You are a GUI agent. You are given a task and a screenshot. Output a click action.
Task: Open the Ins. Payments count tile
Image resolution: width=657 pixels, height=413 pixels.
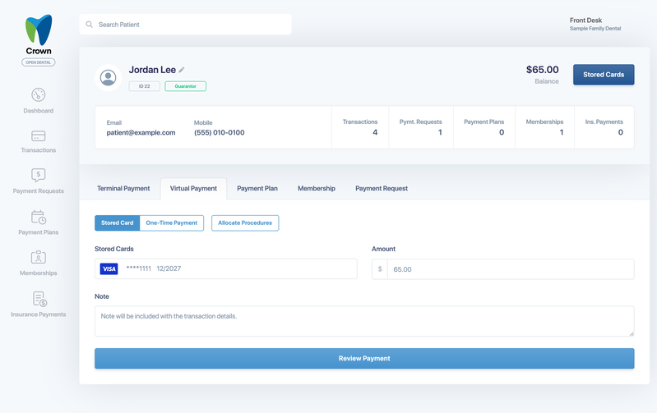point(604,127)
